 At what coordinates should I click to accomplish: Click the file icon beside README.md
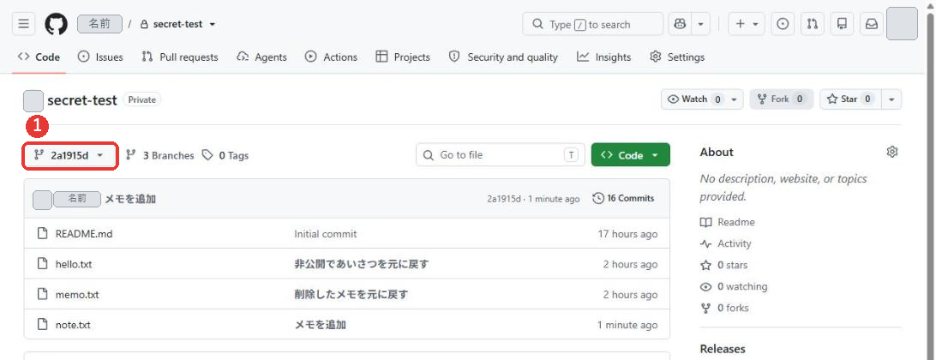(42, 233)
